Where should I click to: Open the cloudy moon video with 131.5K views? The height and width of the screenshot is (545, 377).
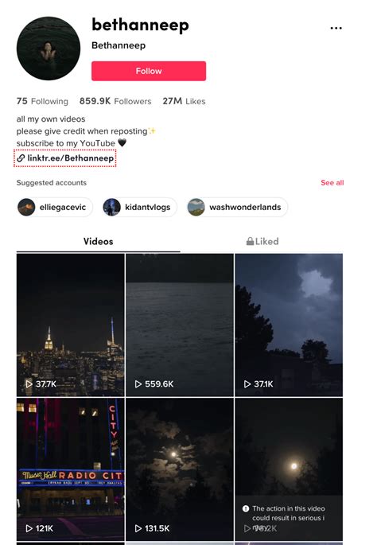tap(180, 469)
